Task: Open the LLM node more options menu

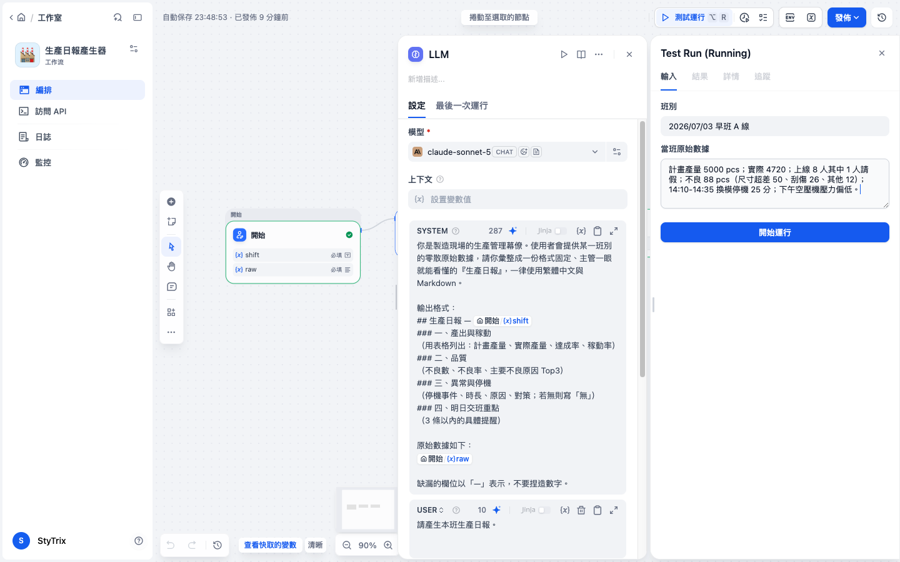Action: pos(599,54)
